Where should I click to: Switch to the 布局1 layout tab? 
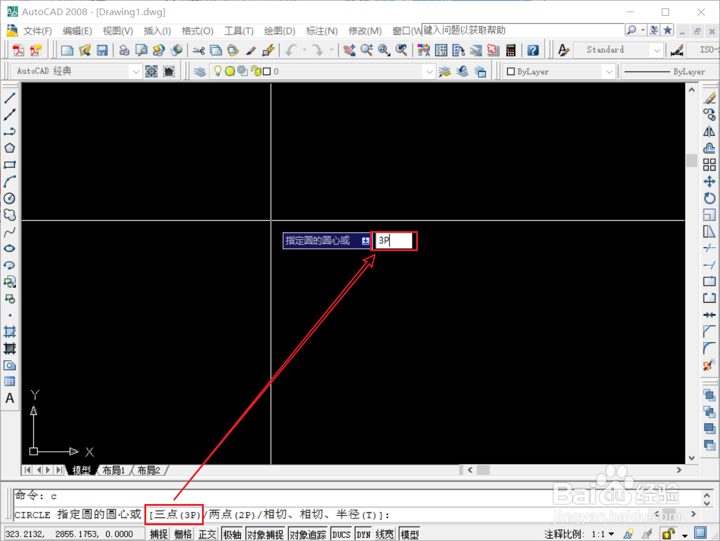(113, 470)
